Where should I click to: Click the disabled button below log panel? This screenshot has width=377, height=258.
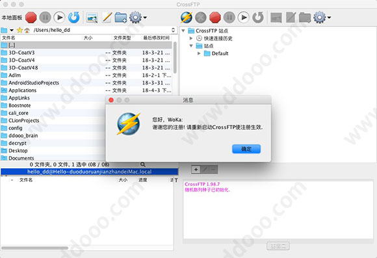click(x=278, y=246)
